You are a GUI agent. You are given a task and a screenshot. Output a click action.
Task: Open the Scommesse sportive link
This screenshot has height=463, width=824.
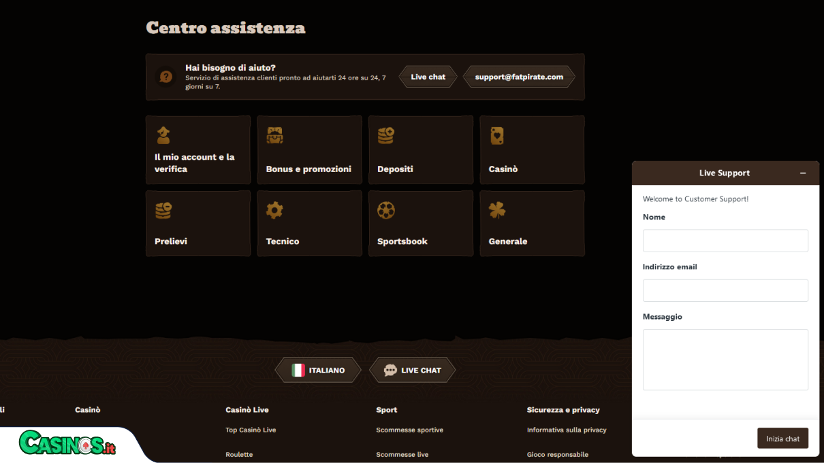tap(409, 430)
